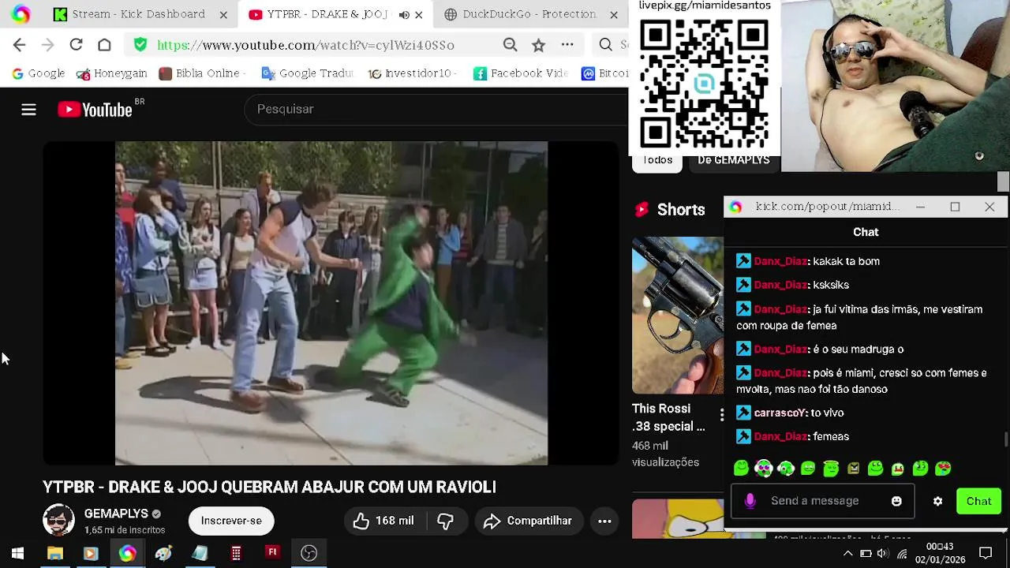Reload the YouTube page
The image size is (1010, 568).
pos(76,45)
